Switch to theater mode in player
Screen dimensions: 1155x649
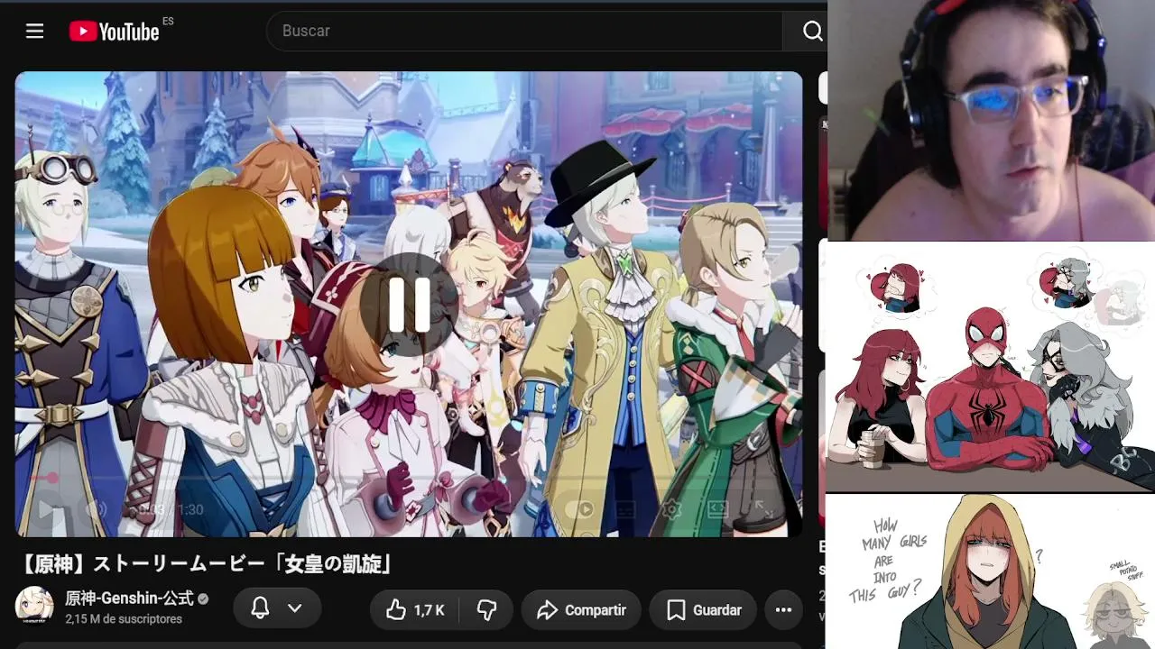[x=718, y=509]
